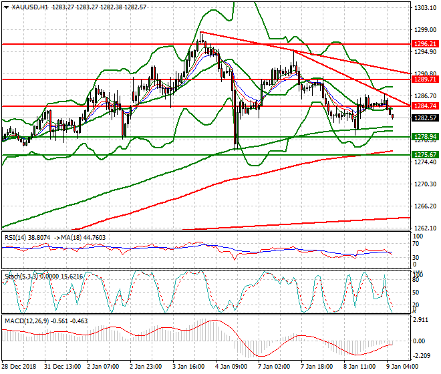This screenshot has height=374, width=441.
Task: Select the 7 Jan 18:00 time axis label
Action: click(317, 367)
